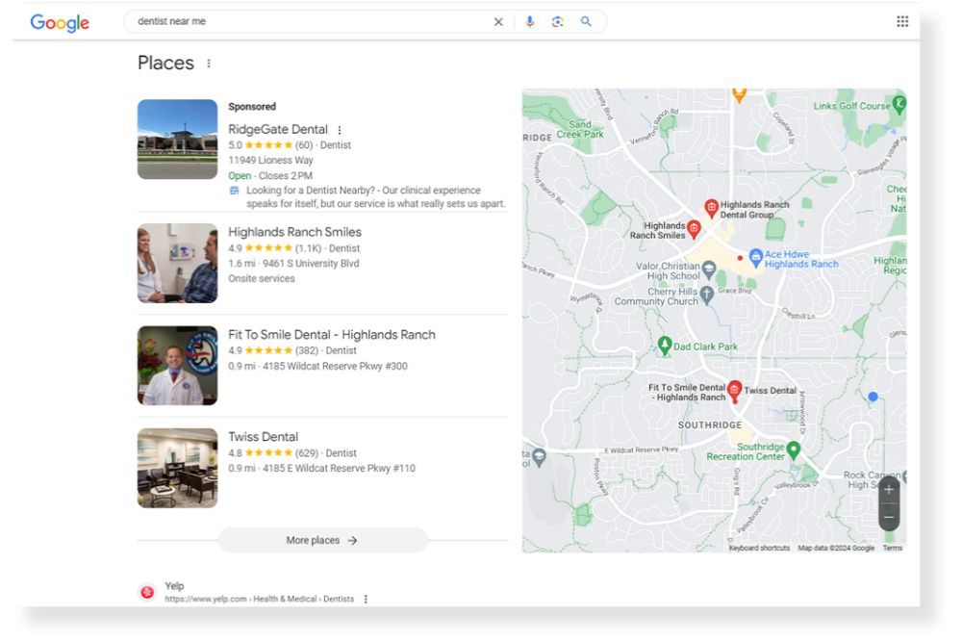962x642 pixels.
Task: Click the 'Sponsored' label above RidgeGate Dental
Action: click(x=252, y=107)
